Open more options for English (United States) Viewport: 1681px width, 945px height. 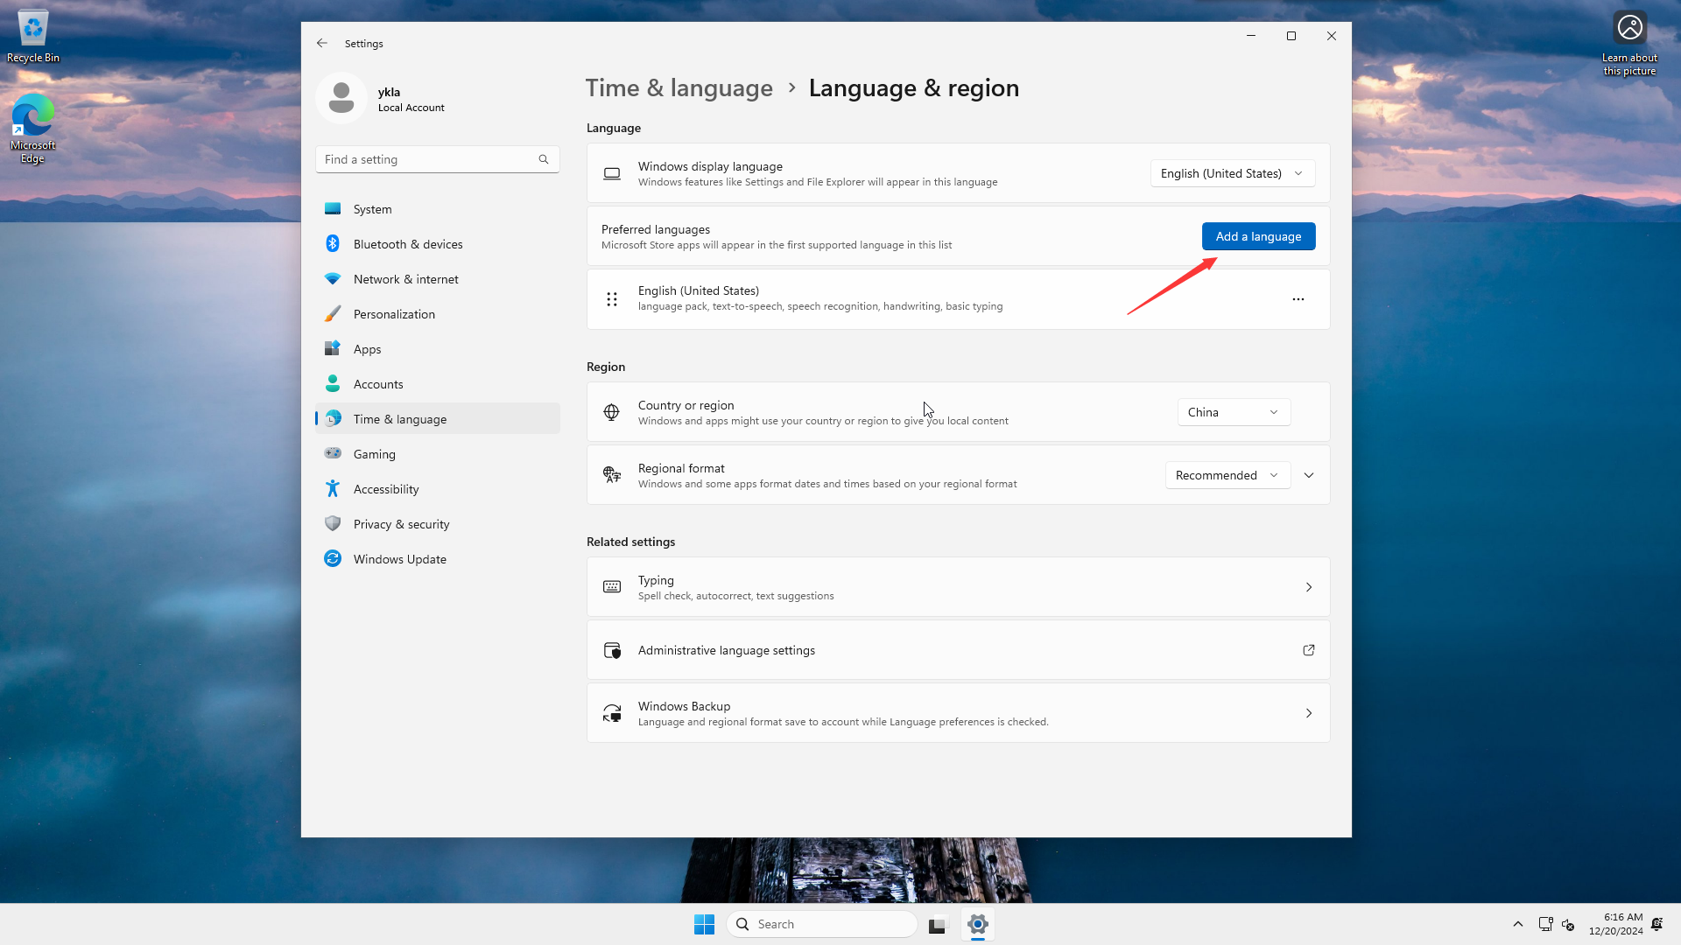1298,299
